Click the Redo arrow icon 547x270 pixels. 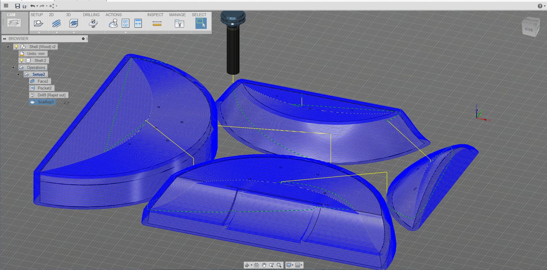(42, 6)
